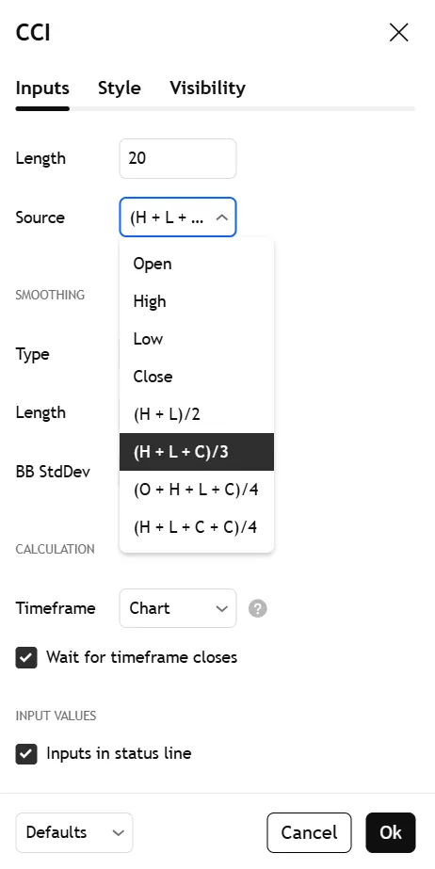Switch to the Style tab
This screenshot has width=435, height=869.
click(120, 89)
